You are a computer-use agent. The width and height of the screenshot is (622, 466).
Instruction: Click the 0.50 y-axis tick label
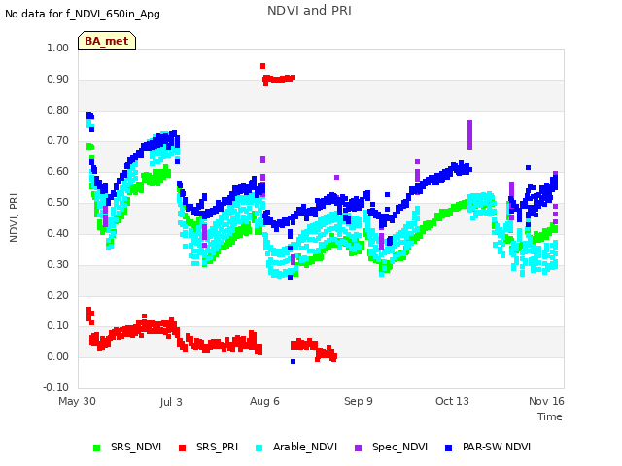click(x=58, y=202)
